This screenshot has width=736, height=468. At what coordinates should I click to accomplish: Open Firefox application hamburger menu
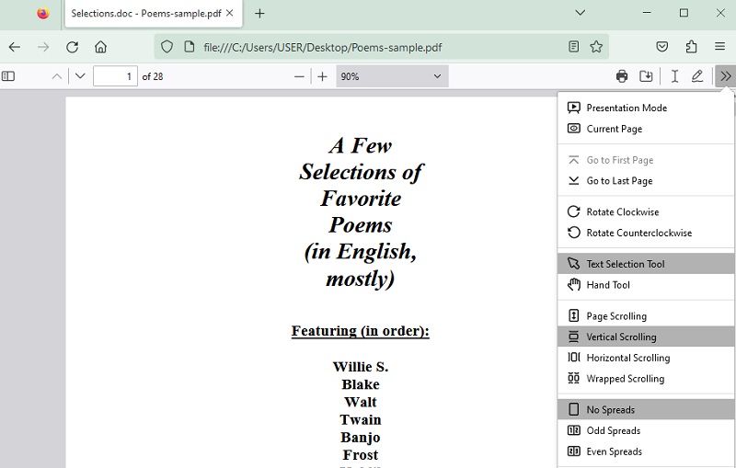[720, 46]
